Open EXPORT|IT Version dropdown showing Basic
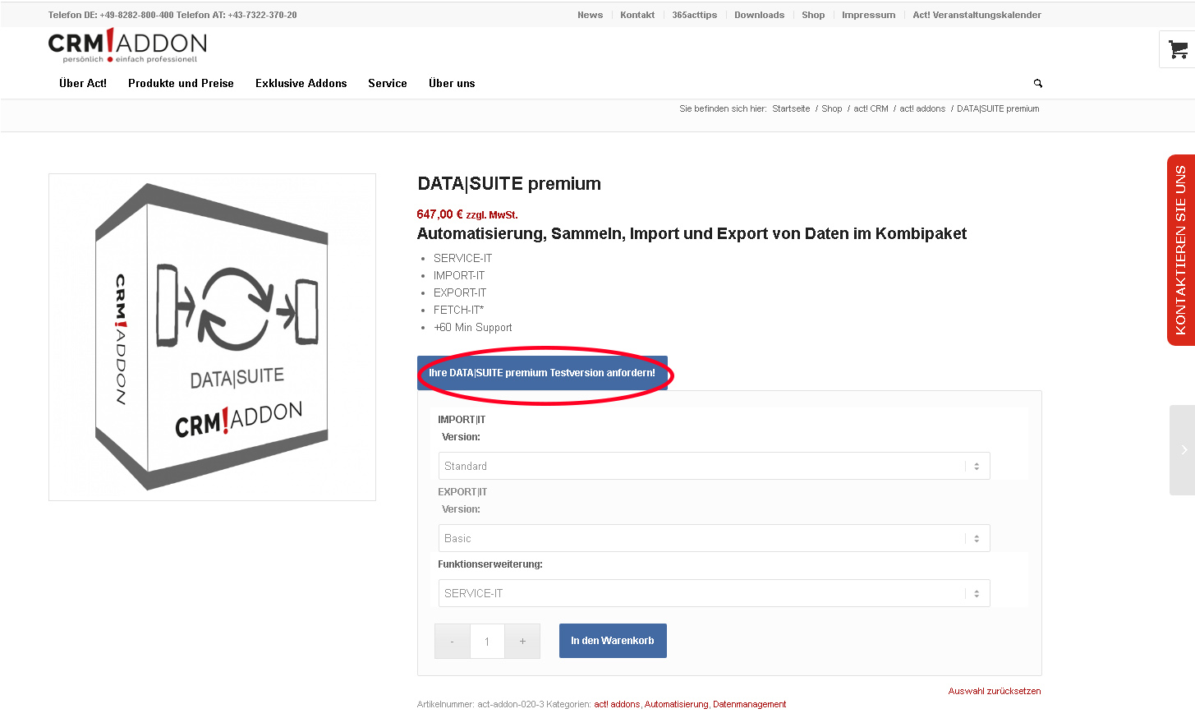Image resolution: width=1195 pixels, height=718 pixels. pos(714,538)
